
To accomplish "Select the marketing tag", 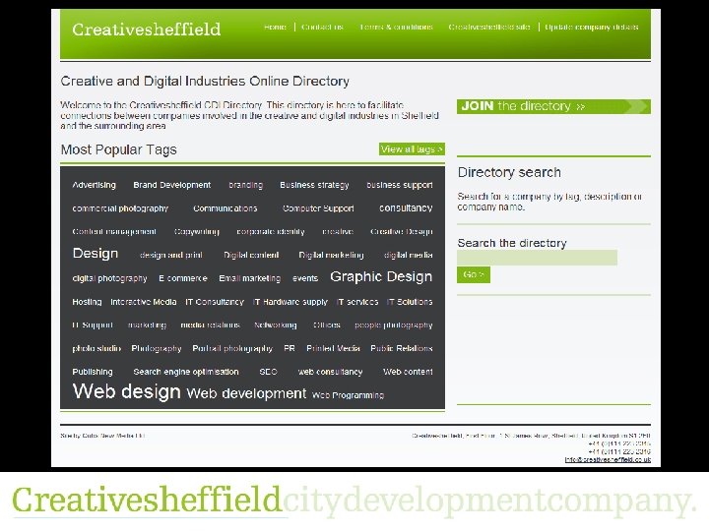I will tap(148, 325).
